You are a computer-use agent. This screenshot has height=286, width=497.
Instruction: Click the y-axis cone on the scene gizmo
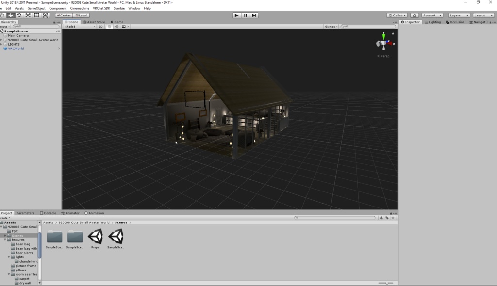click(383, 35)
